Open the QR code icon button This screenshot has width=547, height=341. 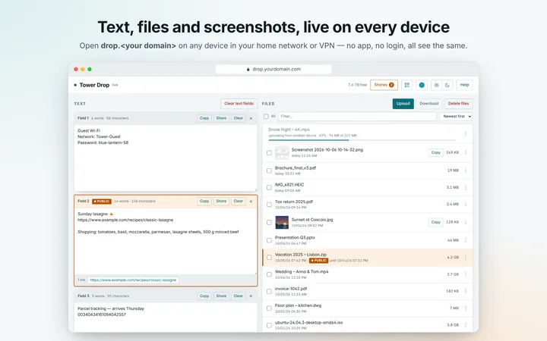click(406, 85)
